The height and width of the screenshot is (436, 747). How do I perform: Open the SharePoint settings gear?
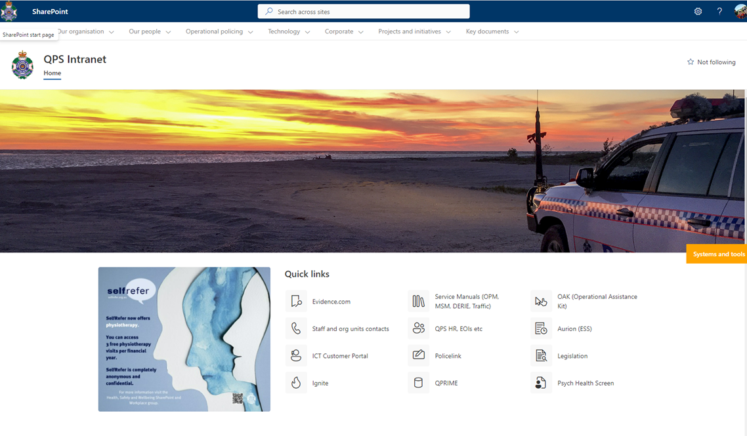pos(697,11)
